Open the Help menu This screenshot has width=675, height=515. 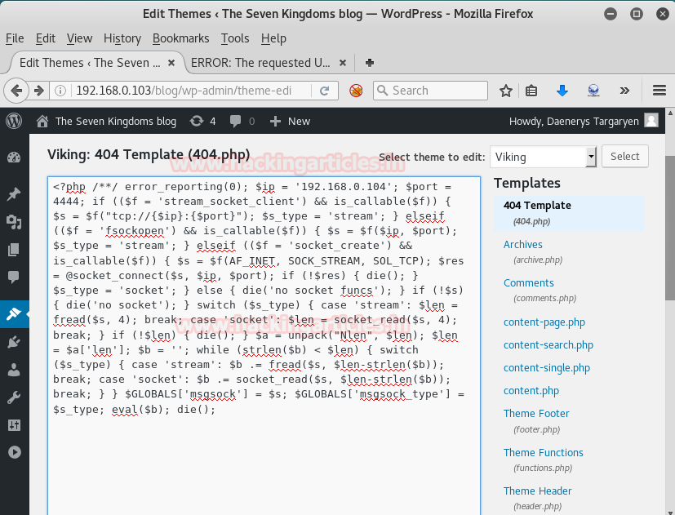point(273,38)
